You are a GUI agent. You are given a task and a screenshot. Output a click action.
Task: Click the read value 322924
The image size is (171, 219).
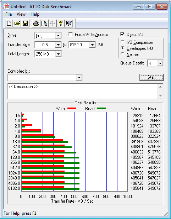tap(154, 136)
